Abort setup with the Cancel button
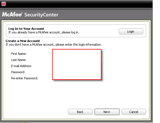The image size is (160, 123). pos(134,112)
